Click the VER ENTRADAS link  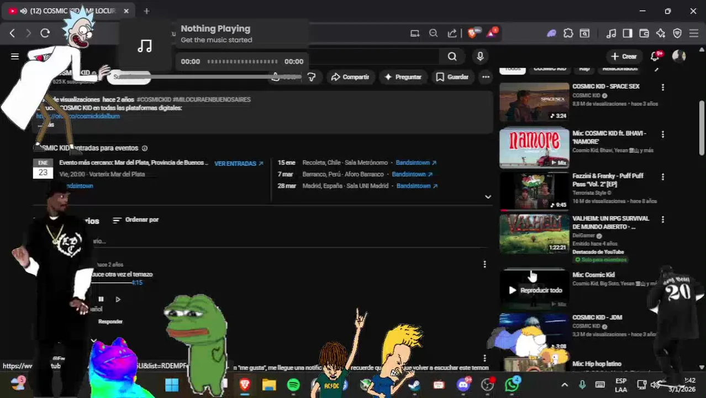tap(239, 164)
